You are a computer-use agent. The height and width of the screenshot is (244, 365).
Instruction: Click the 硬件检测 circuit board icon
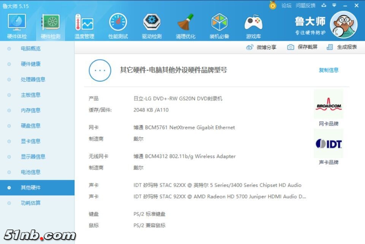pos(51,23)
